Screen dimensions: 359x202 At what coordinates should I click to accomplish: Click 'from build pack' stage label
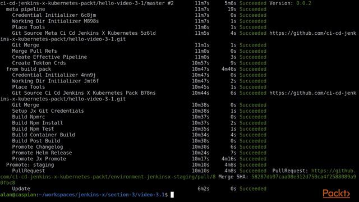29,69
